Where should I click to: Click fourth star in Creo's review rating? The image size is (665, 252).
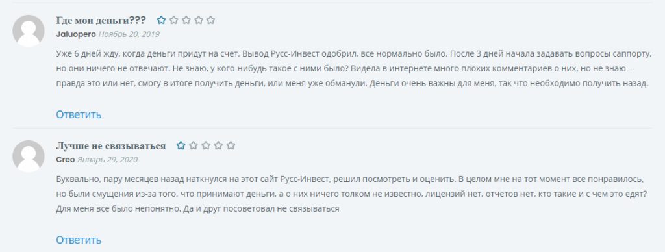tap(218, 145)
